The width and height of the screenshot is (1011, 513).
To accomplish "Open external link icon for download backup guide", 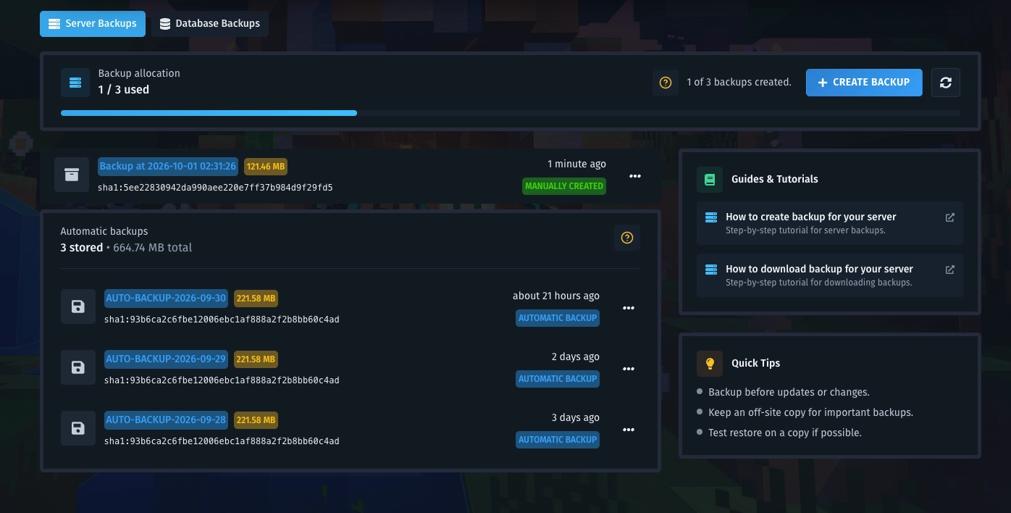I will point(950,270).
